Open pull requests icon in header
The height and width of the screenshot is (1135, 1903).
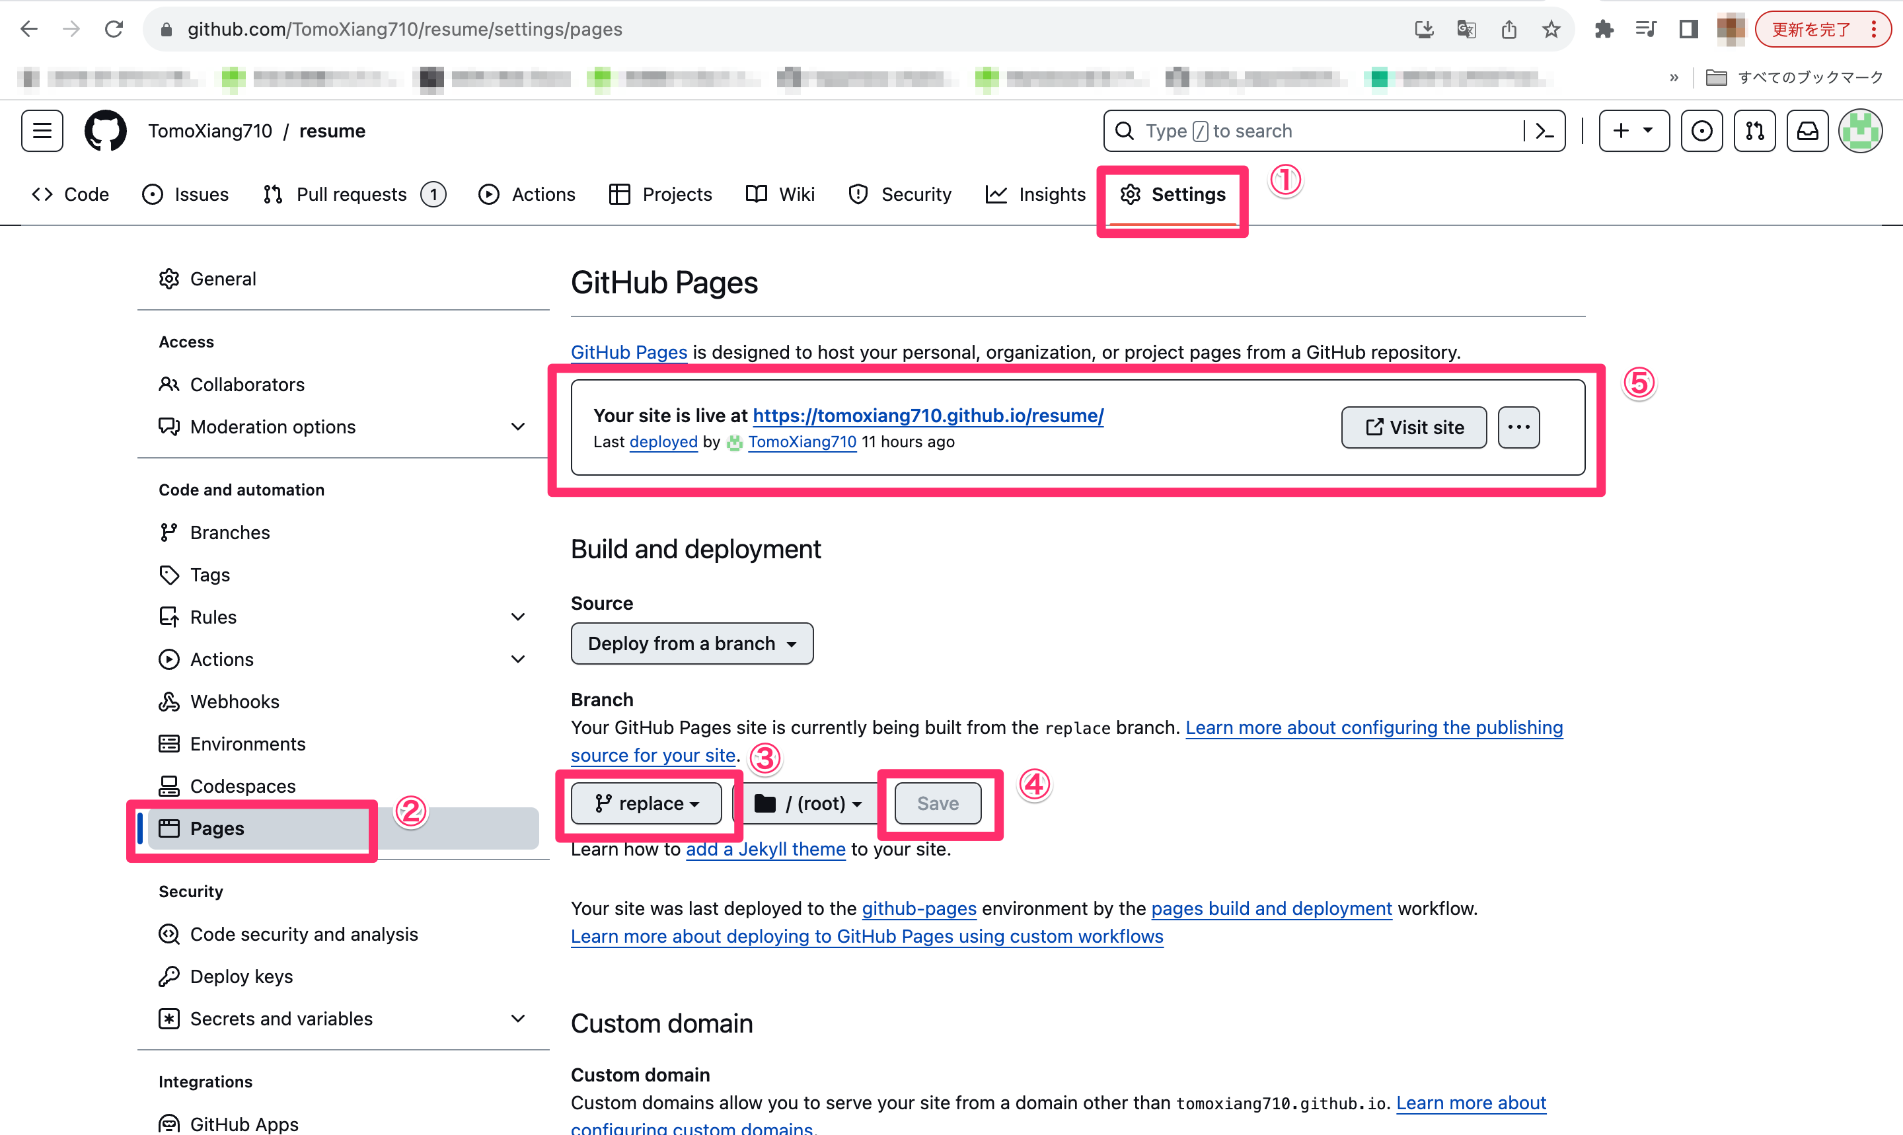tap(1754, 131)
